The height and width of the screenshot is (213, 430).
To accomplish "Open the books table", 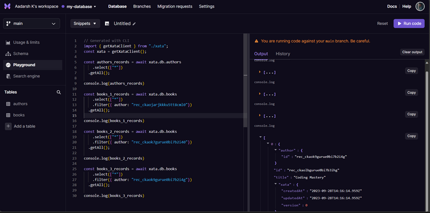I will tap(19, 115).
